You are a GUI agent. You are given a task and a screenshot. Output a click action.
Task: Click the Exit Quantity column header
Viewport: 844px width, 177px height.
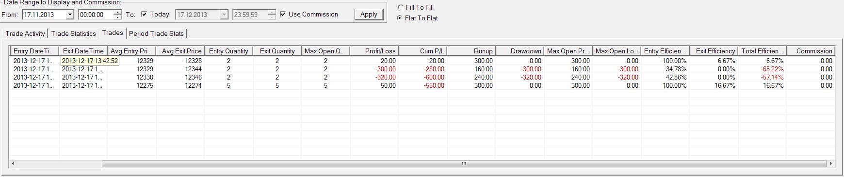pos(277,51)
